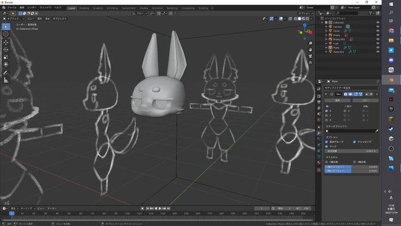Toggle mirror axis Z checkbox
401x226 pixels.
327,120
